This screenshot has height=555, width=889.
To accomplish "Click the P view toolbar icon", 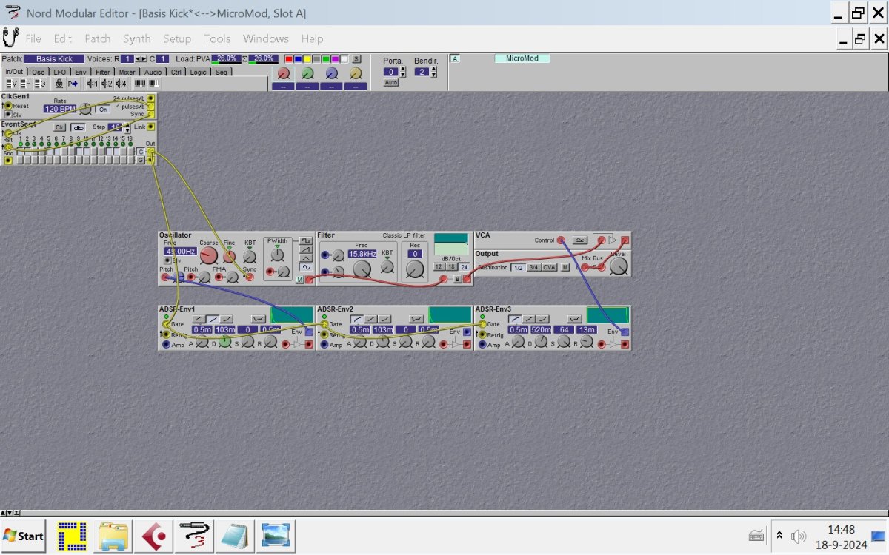I will tap(26, 84).
